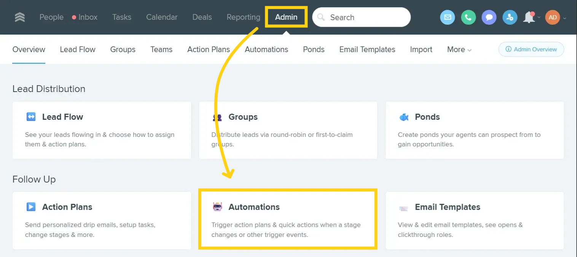Open the Reporting menu item
Viewport: 577px width, 257px height.
243,17
